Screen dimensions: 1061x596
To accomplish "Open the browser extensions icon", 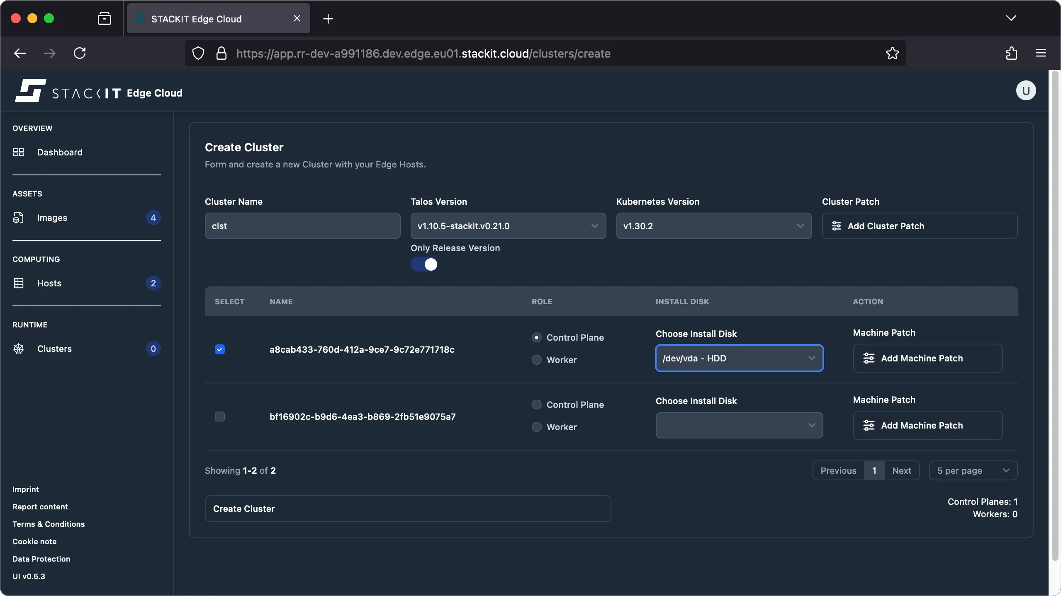I will [x=1011, y=53].
